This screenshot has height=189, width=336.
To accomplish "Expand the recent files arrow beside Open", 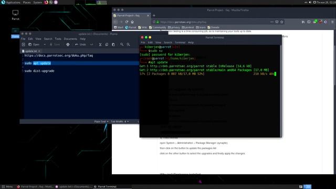I will point(45,44).
